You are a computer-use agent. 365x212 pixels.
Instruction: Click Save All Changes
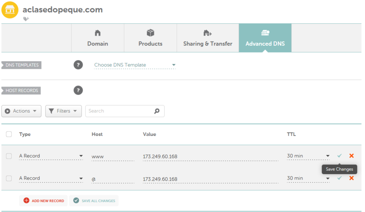[94, 201]
